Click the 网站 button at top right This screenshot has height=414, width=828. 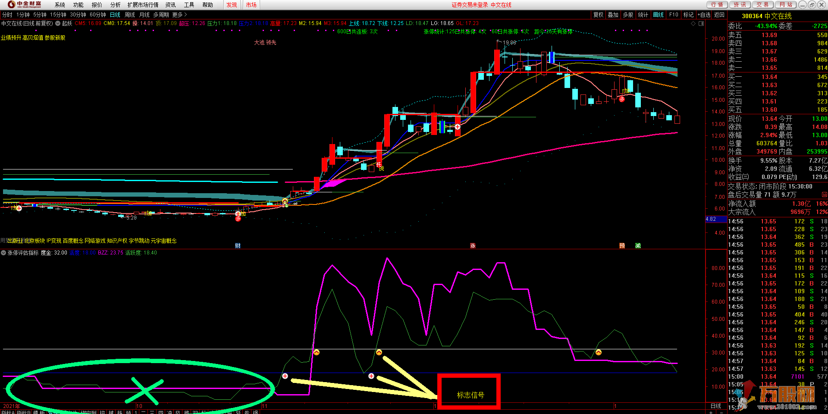[x=786, y=5]
